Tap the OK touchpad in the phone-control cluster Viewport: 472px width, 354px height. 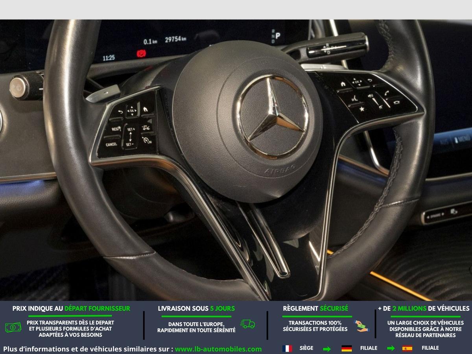pos(357,82)
